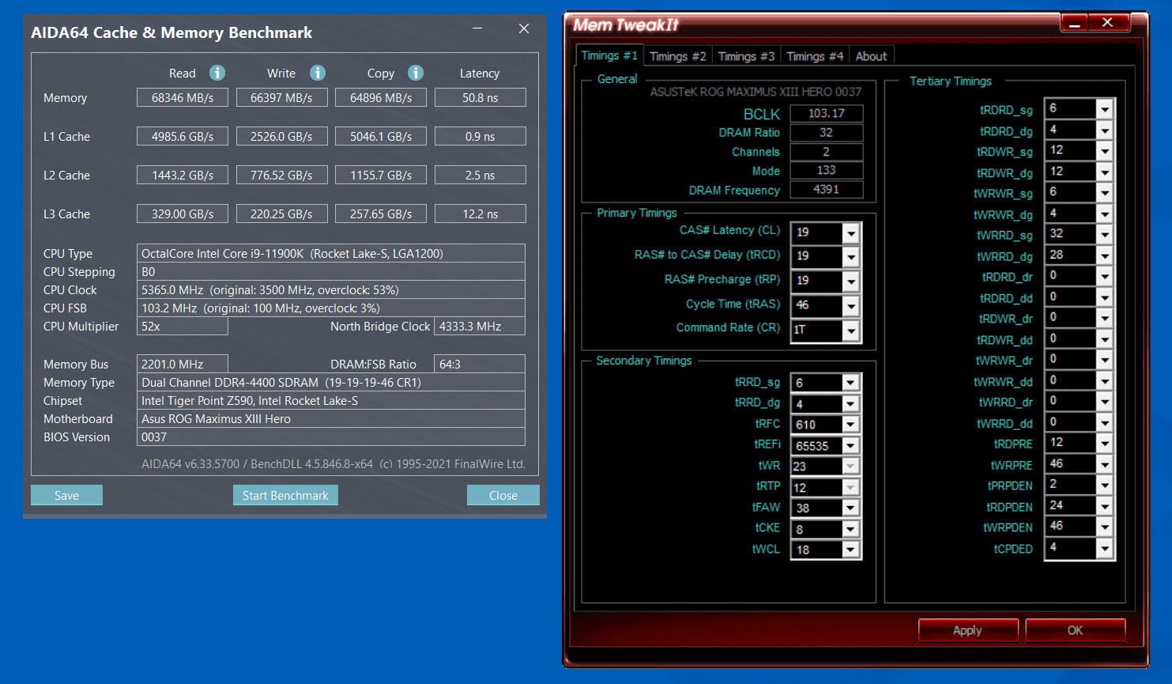Expand the tRRD_dg dropdown
Viewport: 1172px width, 684px height.
850,404
